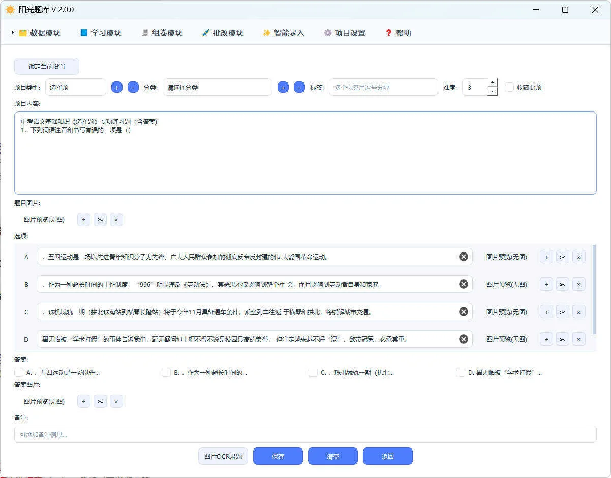Viewport: 611px width, 478px height.
Task: Click the plus icon beside 题目类型
Action: (116, 87)
